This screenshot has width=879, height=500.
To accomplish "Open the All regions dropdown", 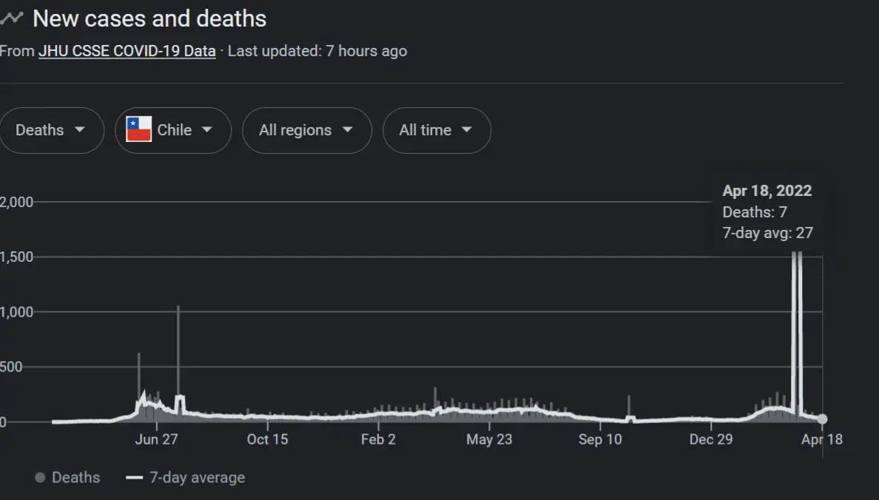I will [x=306, y=130].
